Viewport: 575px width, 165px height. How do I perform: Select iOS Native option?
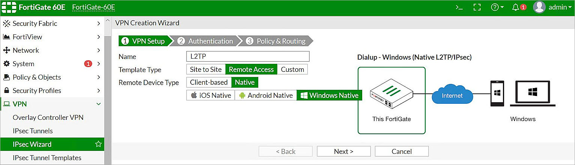(211, 95)
